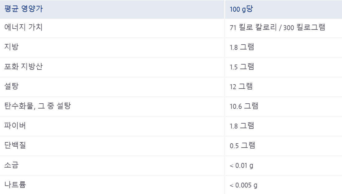342x194 pixels.
Task: Select the 파이버 row label
Action: (x=15, y=126)
